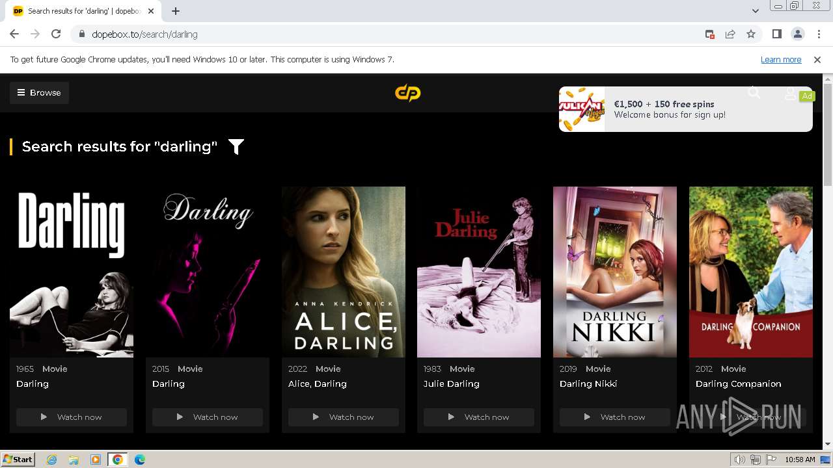The width and height of the screenshot is (833, 468).
Task: Watch now for Darling Nikki
Action: (615, 417)
